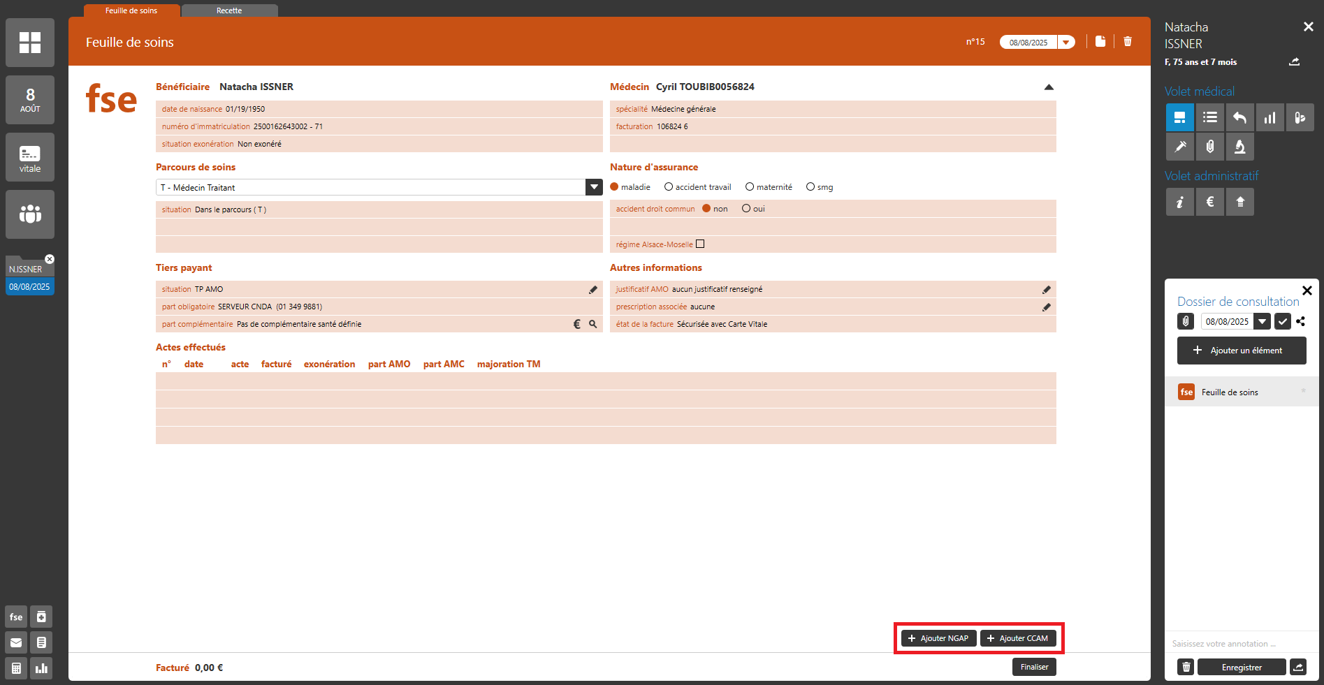Click the Ajouter NGAP button
This screenshot has width=1324, height=685.
(x=938, y=638)
